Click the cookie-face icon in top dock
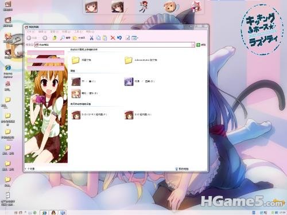 coord(169,7)
